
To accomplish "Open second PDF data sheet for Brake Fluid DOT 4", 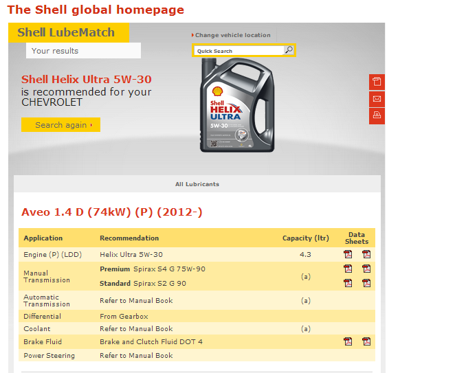I will [x=366, y=341].
